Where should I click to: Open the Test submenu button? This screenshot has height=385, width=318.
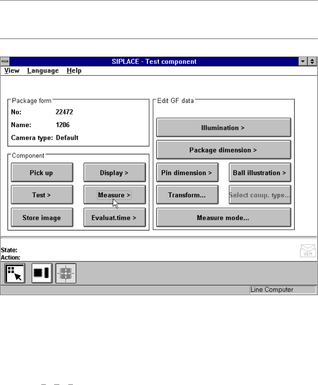click(x=42, y=195)
